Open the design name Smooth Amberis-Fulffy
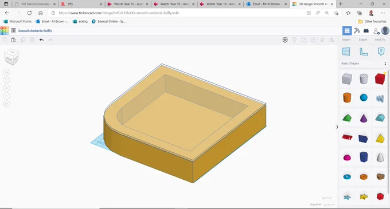Image resolution: width=390 pixels, height=209 pixels. click(35, 30)
